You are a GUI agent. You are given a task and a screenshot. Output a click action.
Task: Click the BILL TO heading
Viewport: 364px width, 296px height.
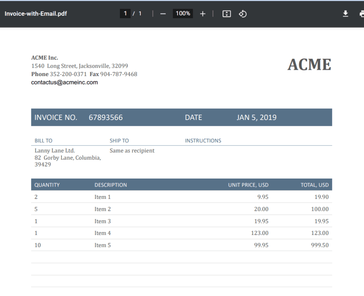click(43, 141)
